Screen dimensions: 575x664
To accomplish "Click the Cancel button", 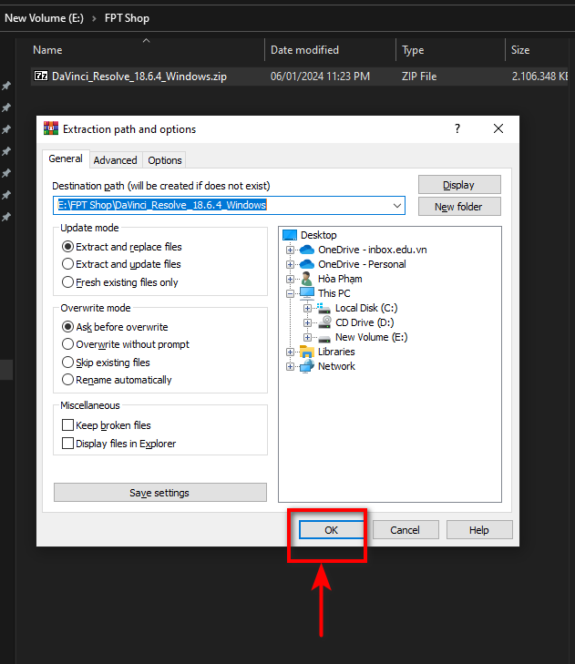I will (406, 530).
